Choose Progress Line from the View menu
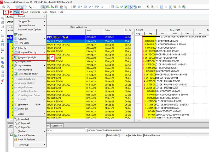Image resolution: width=209 pixels, height=152 pixels. pos(25,61)
